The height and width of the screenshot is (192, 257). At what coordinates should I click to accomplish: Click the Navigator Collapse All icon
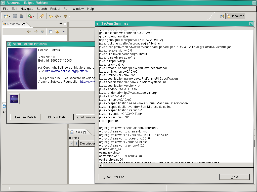(x=51, y=32)
